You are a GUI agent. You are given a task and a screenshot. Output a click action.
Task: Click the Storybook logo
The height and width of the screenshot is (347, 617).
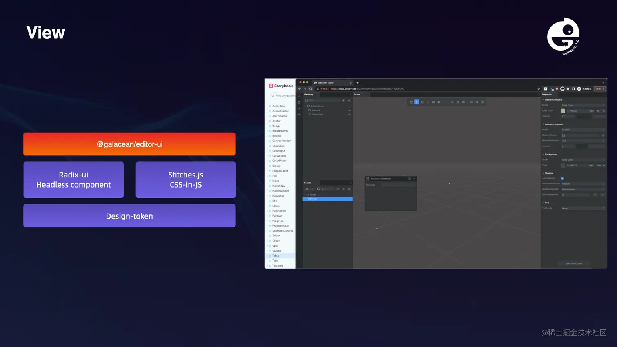(281, 86)
